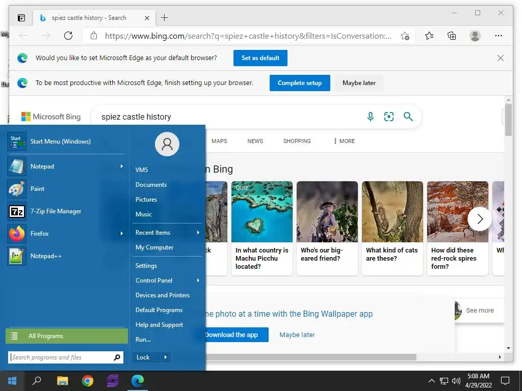Click Set as default button

pyautogui.click(x=260, y=58)
